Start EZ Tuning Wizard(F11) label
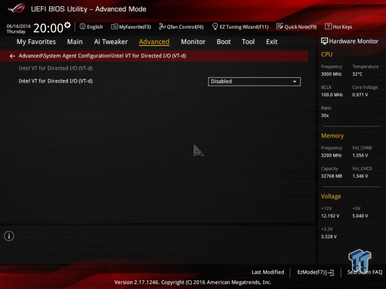Screen dimensions: 386x289 point(244,27)
